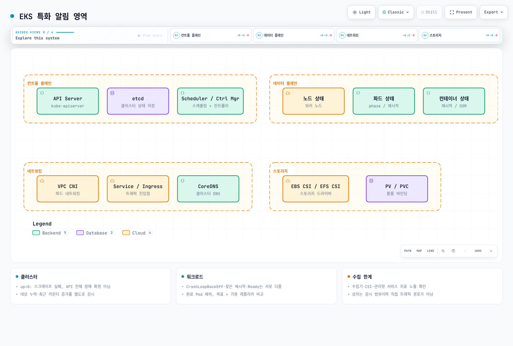Click the 워크로드 notes card heading
The height and width of the screenshot is (346, 513).
point(195,277)
